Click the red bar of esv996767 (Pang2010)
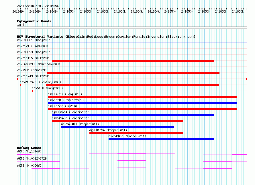The height and width of the screenshot is (185, 255). [x=142, y=97]
